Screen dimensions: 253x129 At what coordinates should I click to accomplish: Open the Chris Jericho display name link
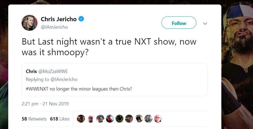click(59, 19)
